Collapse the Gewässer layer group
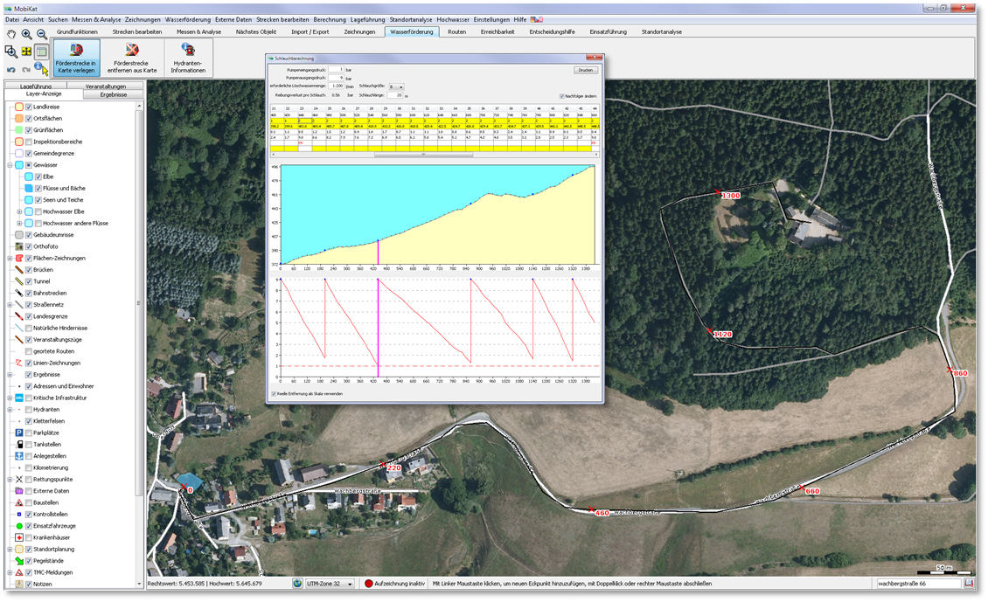This screenshot has height=602, width=988. 10,165
